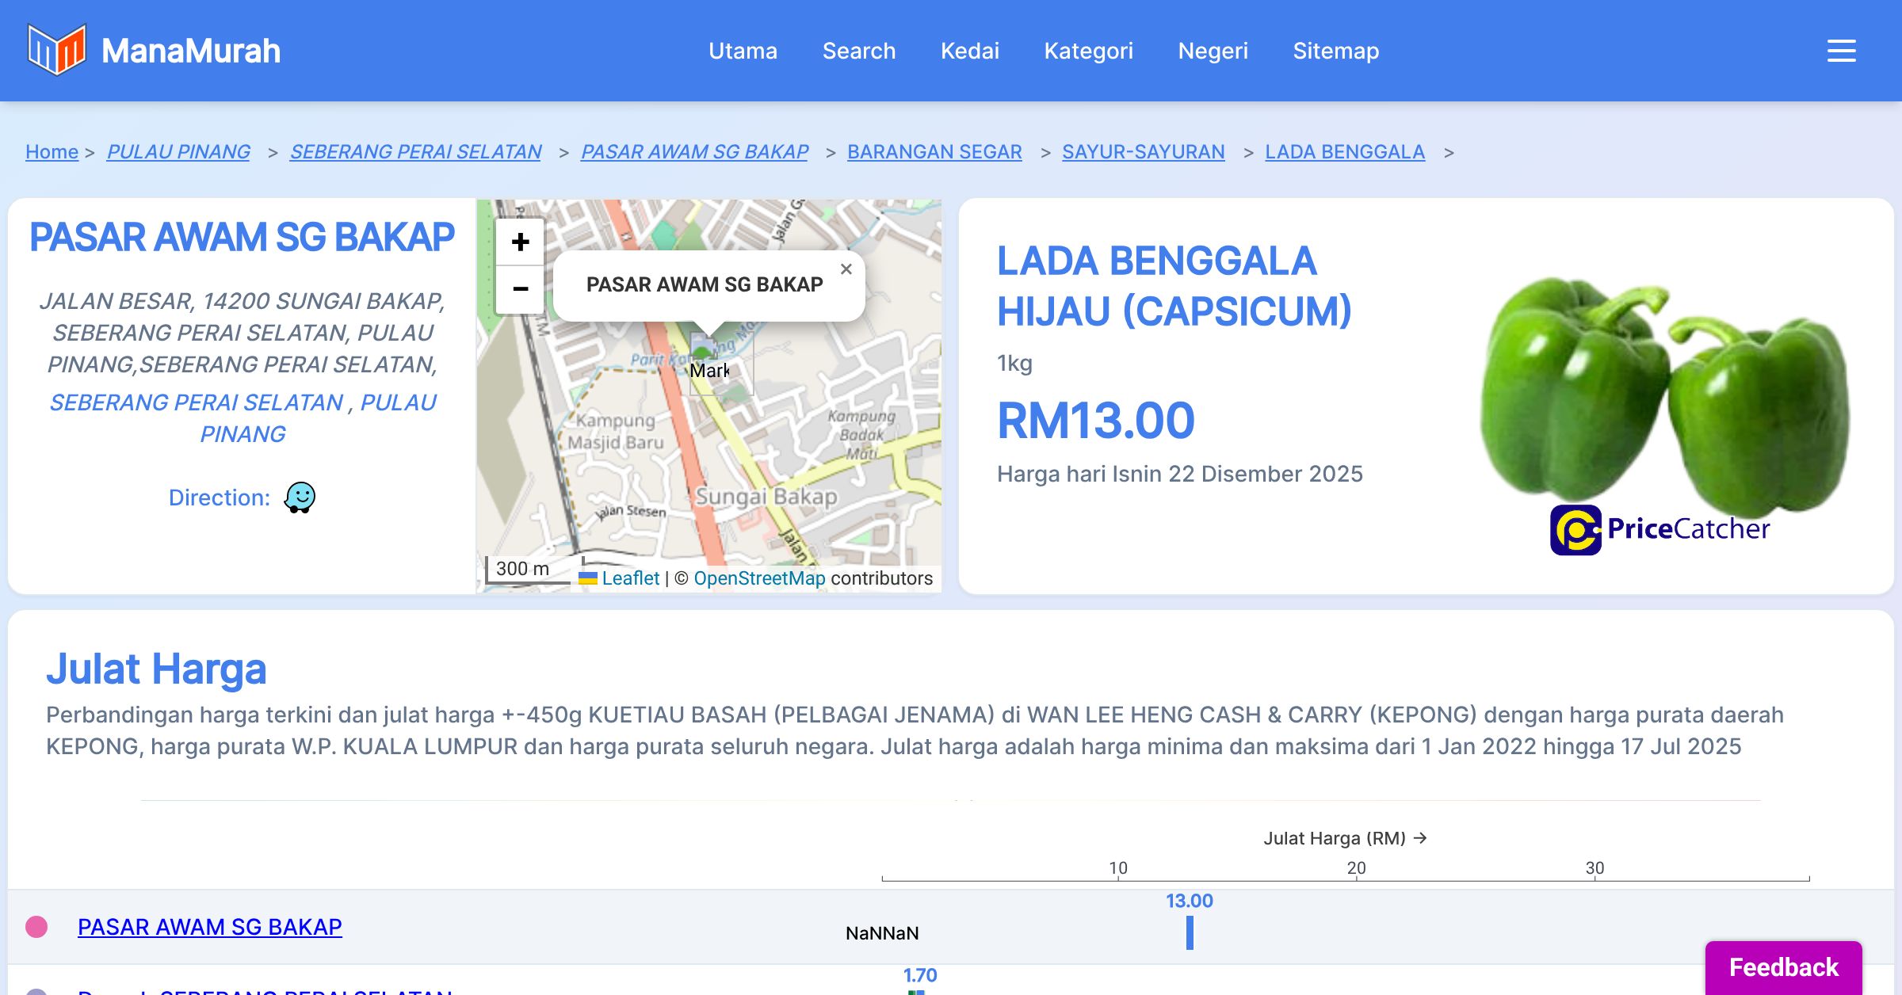Open the SAYUR-SAYURAN breadcrumb link

(1143, 151)
